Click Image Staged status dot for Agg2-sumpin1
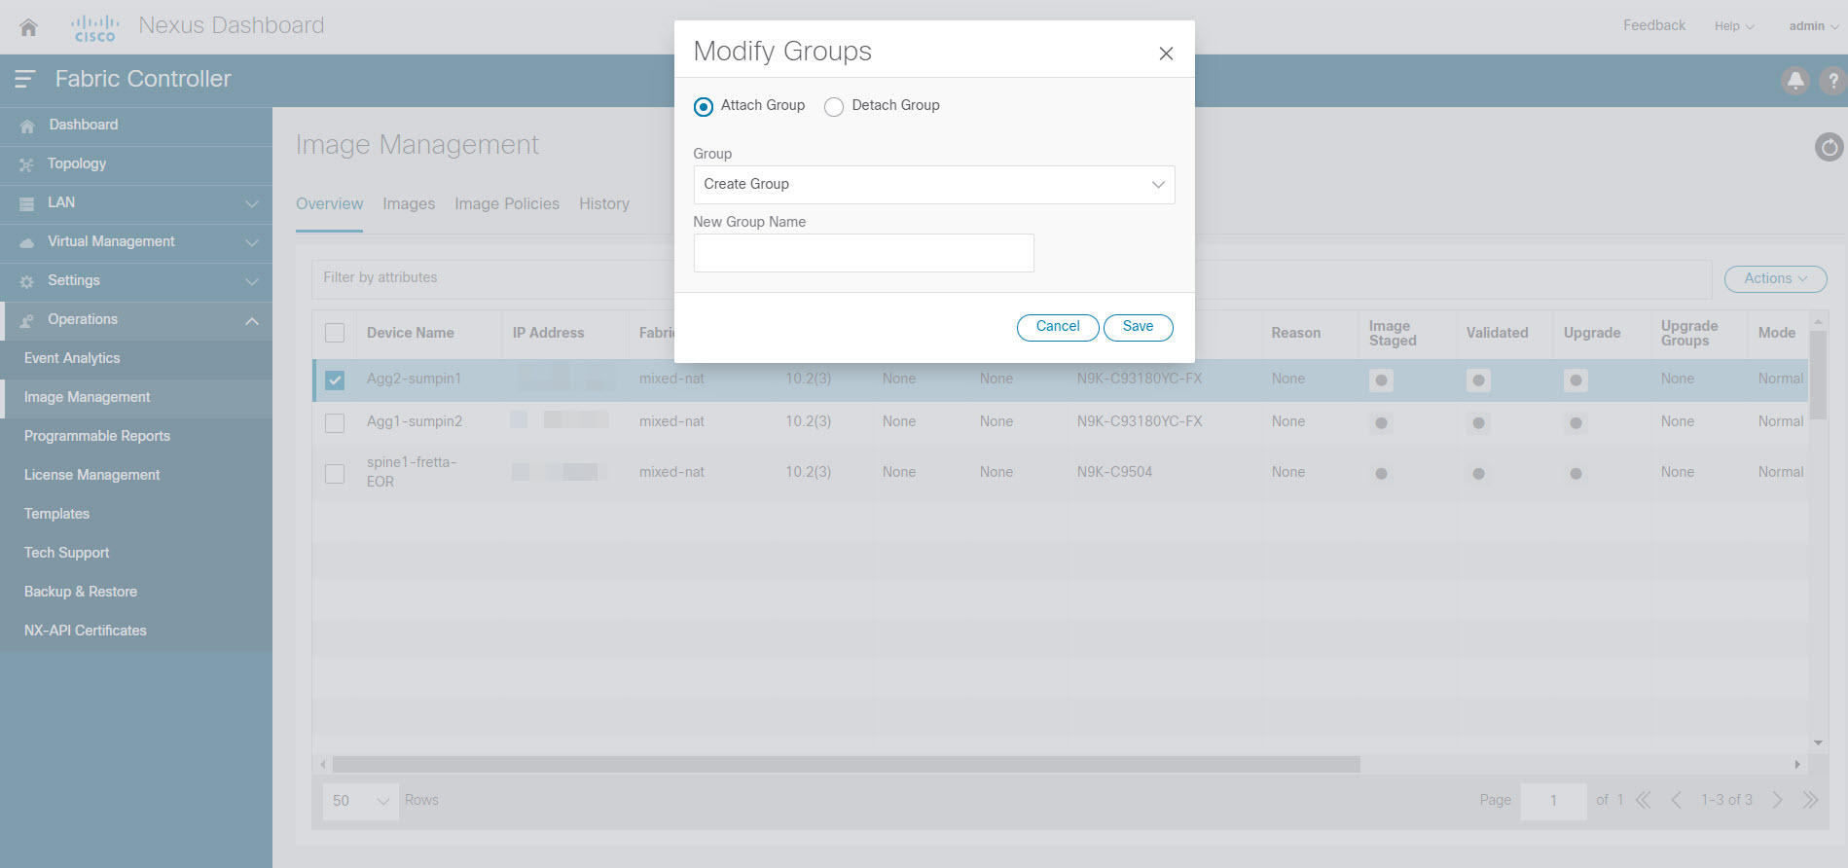Viewport: 1848px width, 868px height. (x=1381, y=380)
